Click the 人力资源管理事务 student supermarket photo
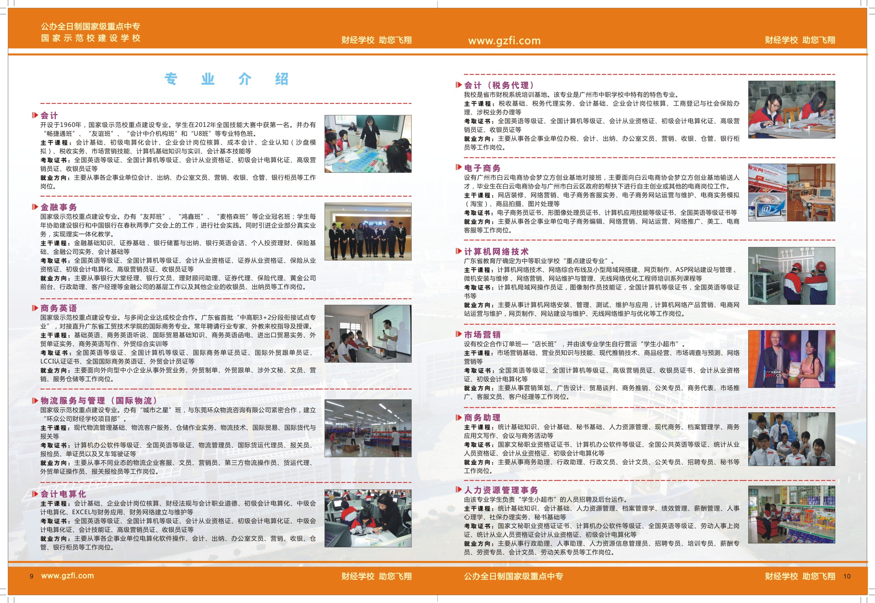Viewport: 875px width, 603px height. (792, 515)
